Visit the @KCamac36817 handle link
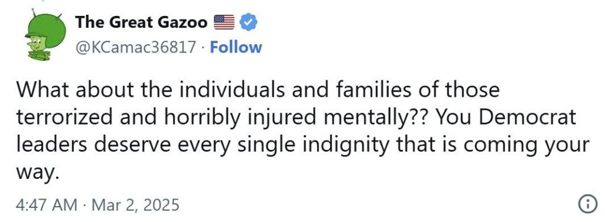 pyautogui.click(x=135, y=47)
